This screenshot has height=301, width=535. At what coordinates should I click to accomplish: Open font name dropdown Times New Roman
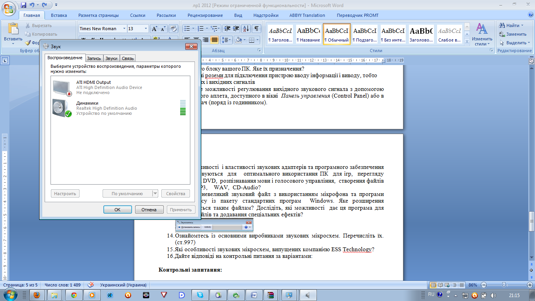tap(125, 29)
